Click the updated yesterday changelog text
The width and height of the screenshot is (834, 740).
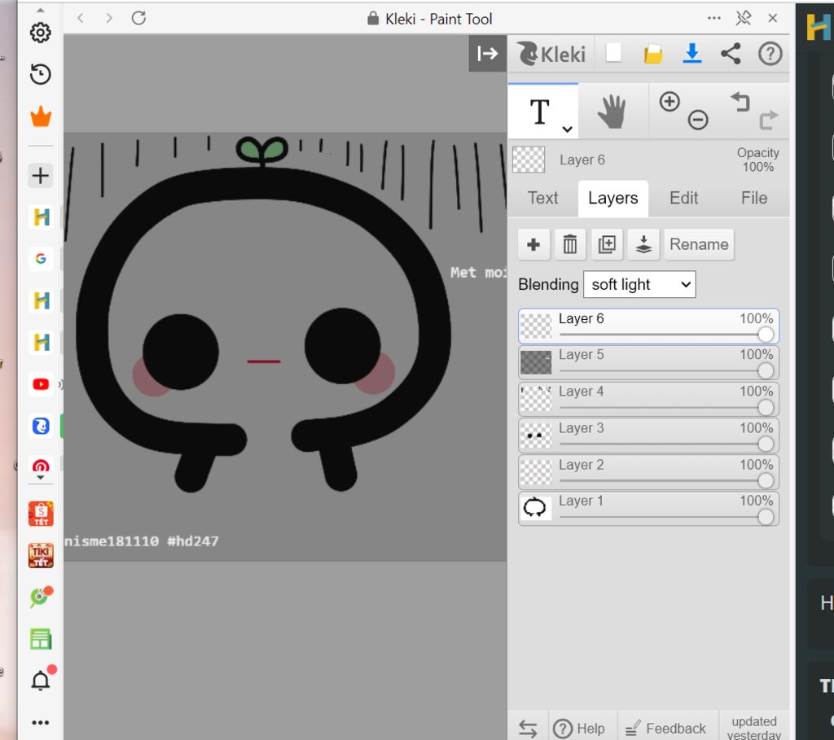753,728
